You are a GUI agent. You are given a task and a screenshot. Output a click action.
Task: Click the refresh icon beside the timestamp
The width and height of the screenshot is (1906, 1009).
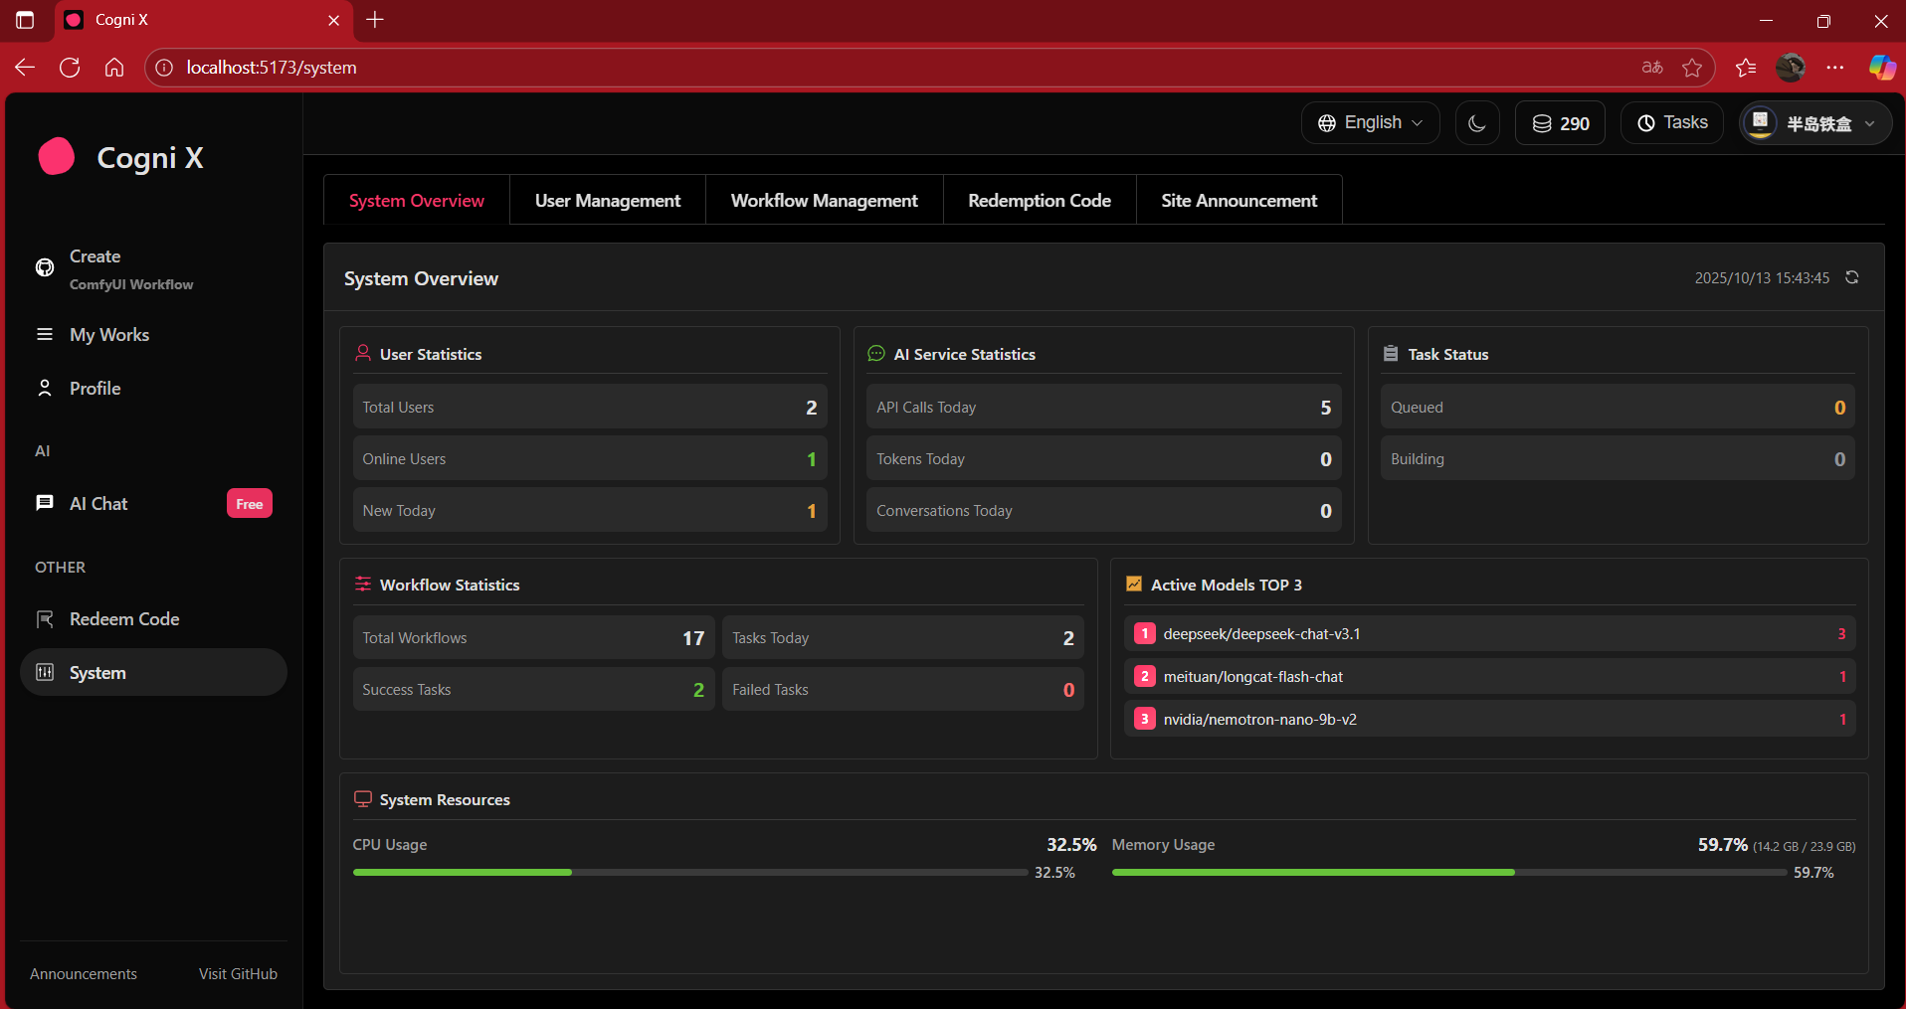(x=1851, y=277)
